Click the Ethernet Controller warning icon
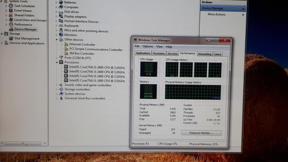 pos(66,44)
